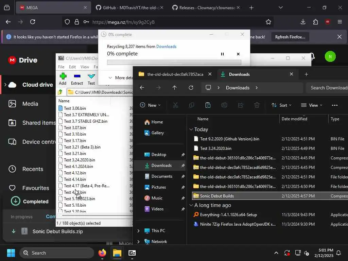Click the Delete trash icon in Explorer

pyautogui.click(x=257, y=105)
